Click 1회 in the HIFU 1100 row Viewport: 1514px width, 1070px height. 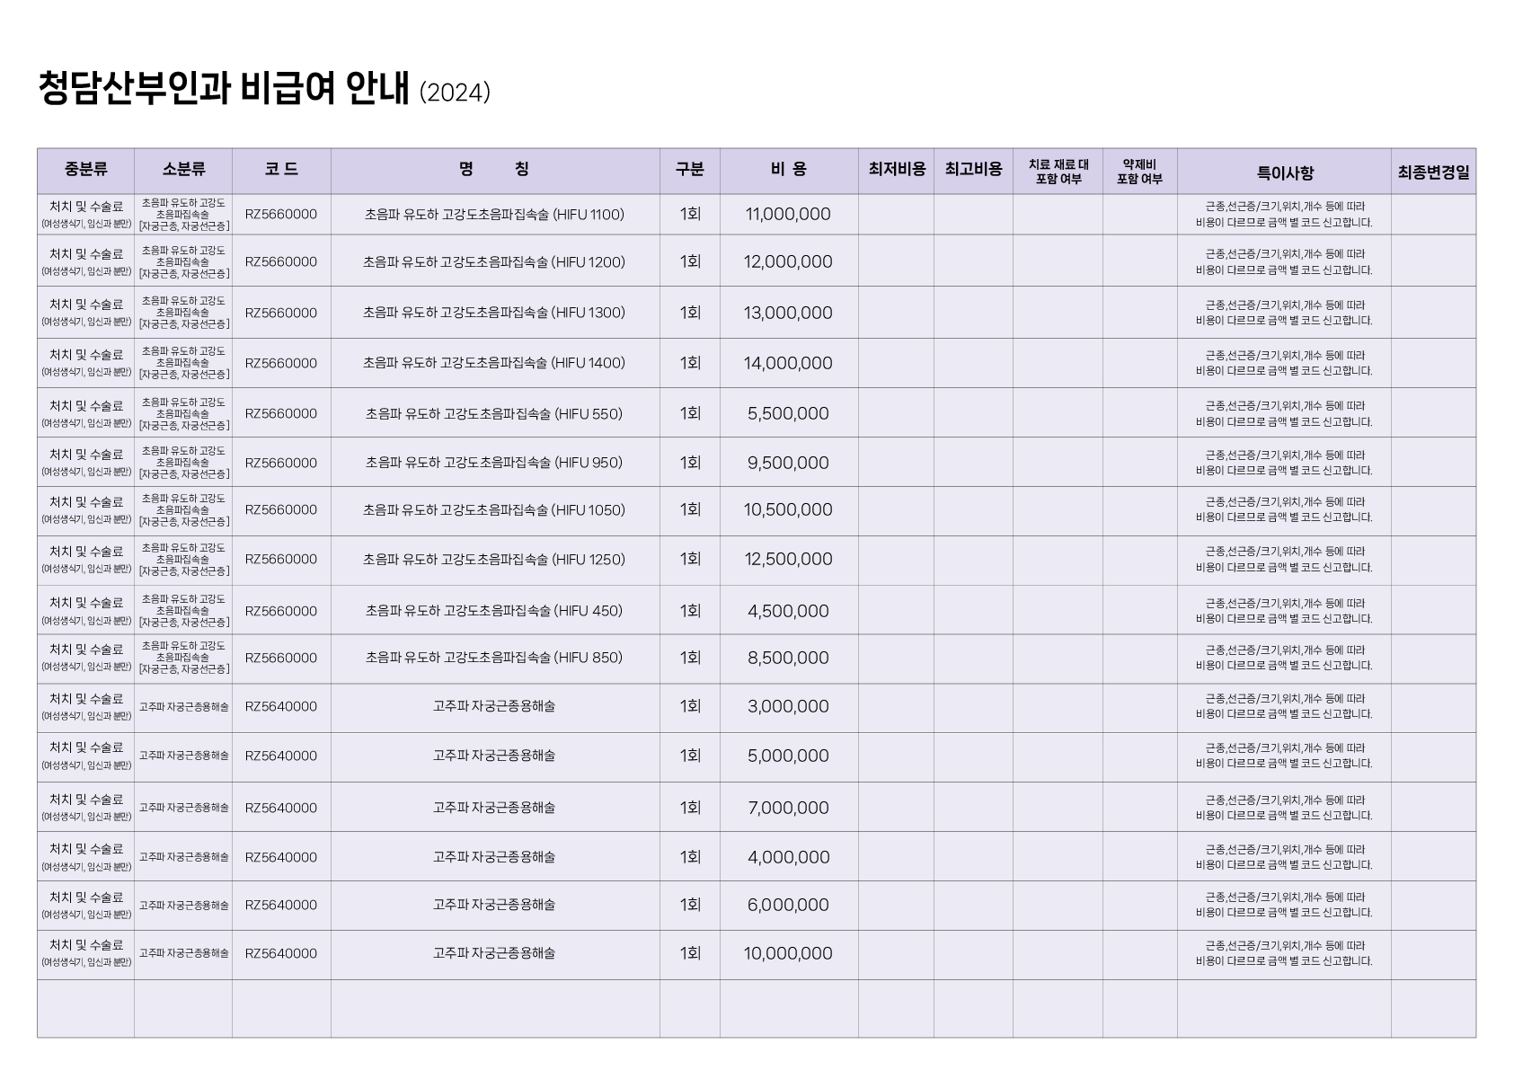tap(690, 214)
